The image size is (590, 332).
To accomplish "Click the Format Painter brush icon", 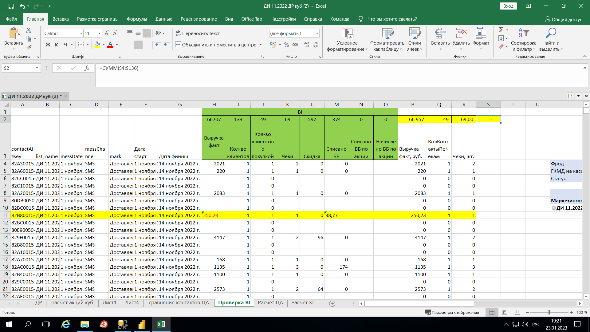I will pyautogui.click(x=29, y=47).
